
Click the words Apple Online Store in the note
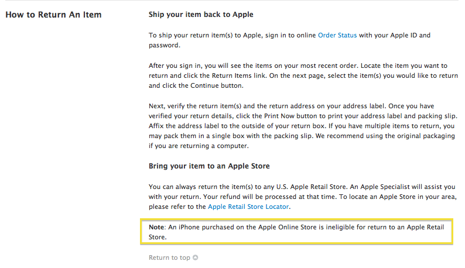279,226
